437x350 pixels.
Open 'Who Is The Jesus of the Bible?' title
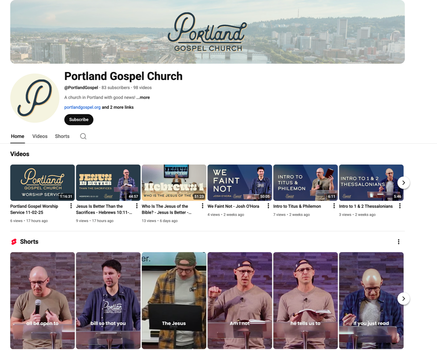pos(167,209)
